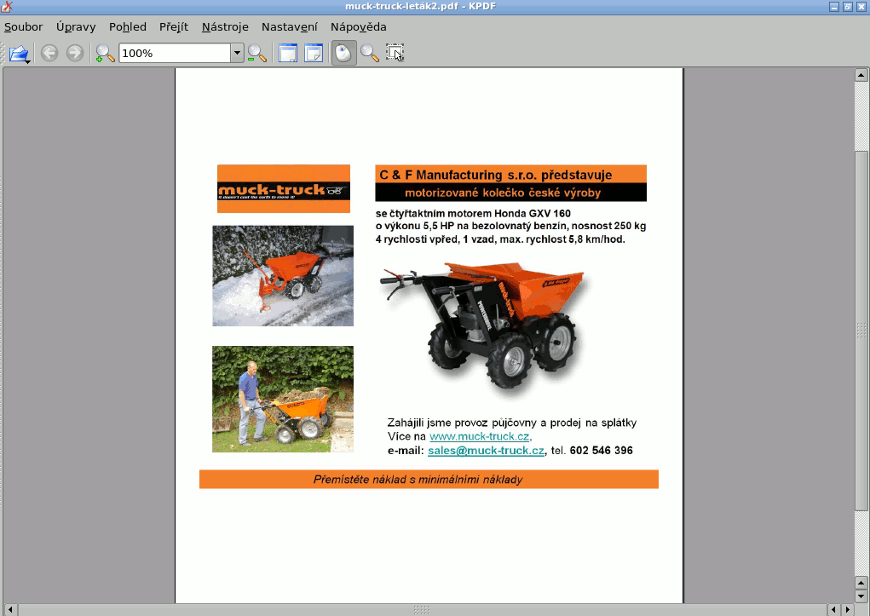This screenshot has height=616, width=870.
Task: Zoom out using the magnifier minus icon
Action: coord(256,54)
